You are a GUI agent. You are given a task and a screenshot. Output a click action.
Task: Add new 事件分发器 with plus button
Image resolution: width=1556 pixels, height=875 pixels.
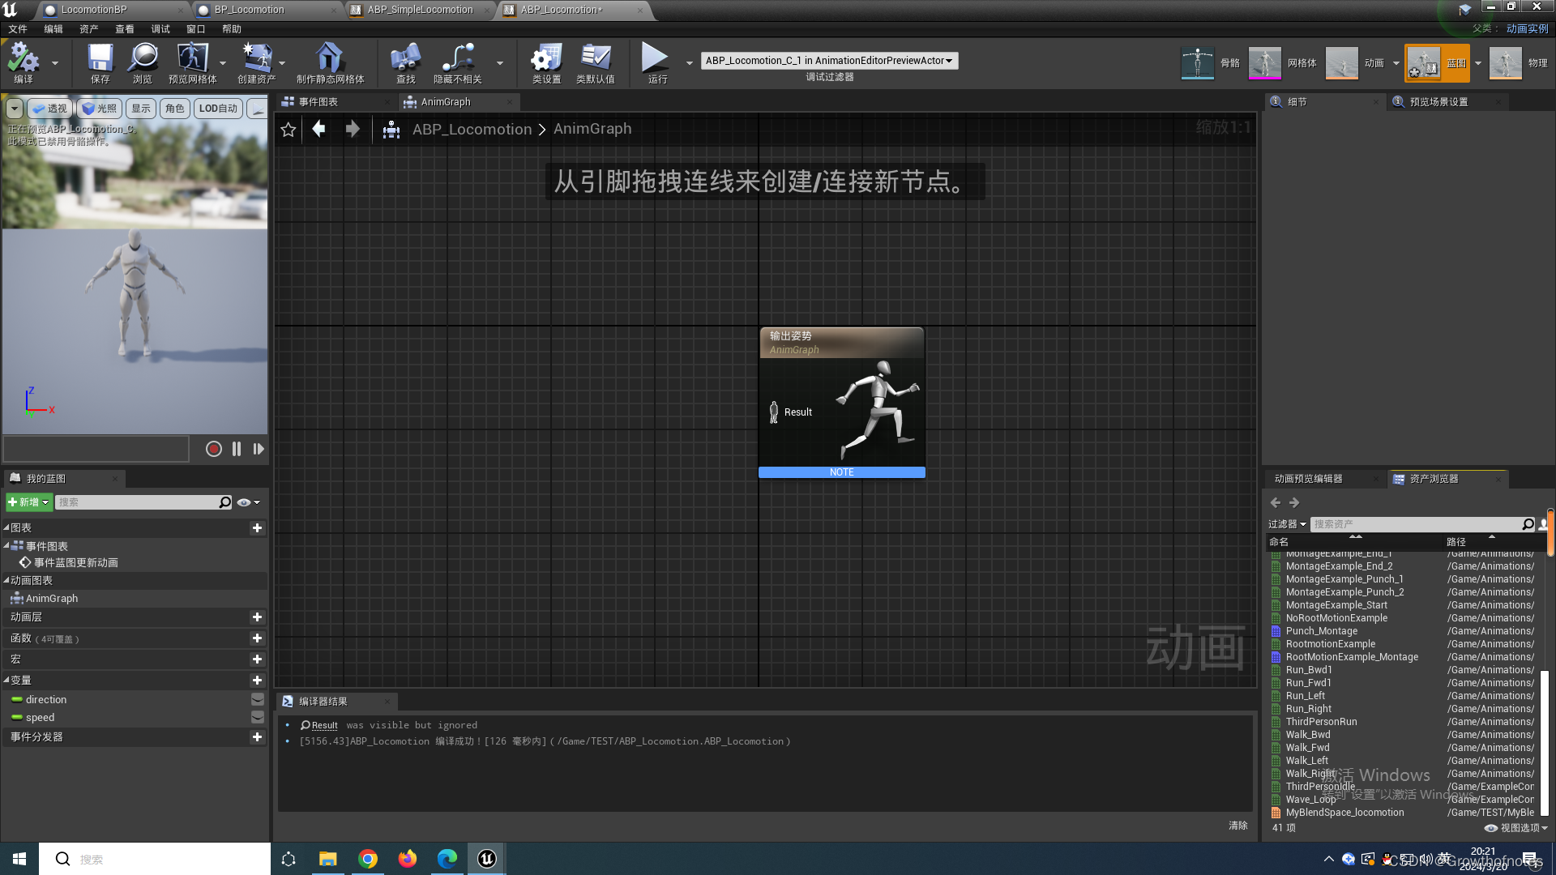pyautogui.click(x=257, y=737)
